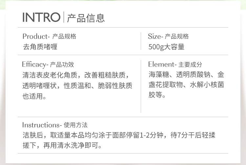
Task: Click the line starting with 搓下
Action: click(62, 145)
